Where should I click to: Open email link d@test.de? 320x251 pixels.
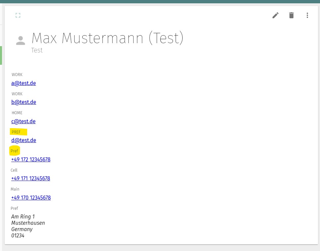click(x=24, y=140)
